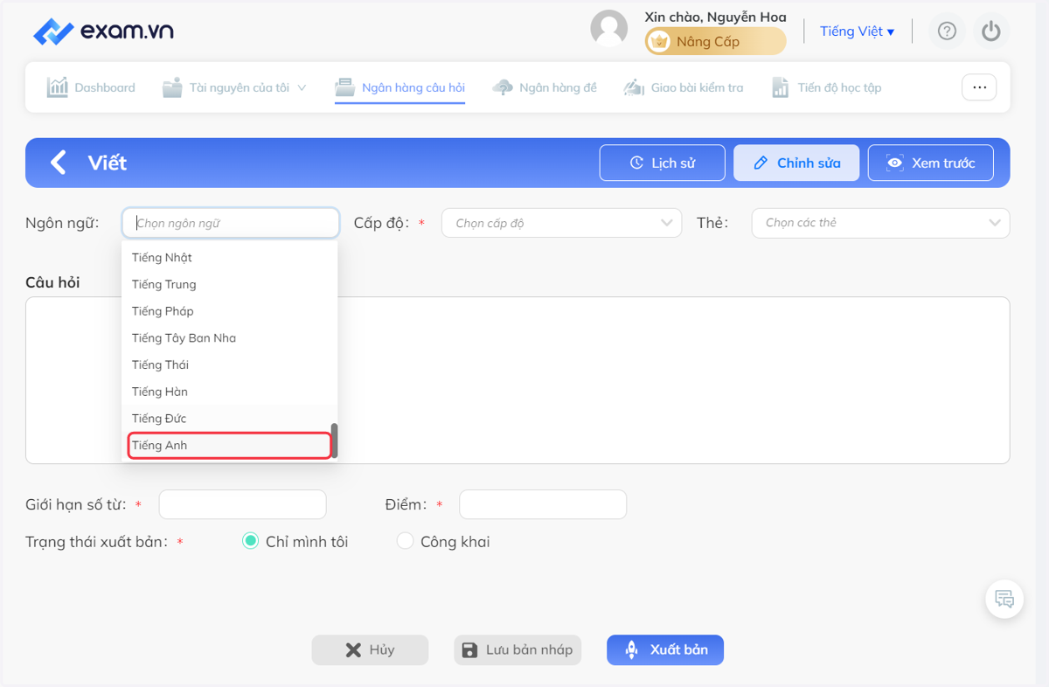Select Tiếng Hàn from the language list
The width and height of the screenshot is (1049, 687).
click(x=229, y=392)
